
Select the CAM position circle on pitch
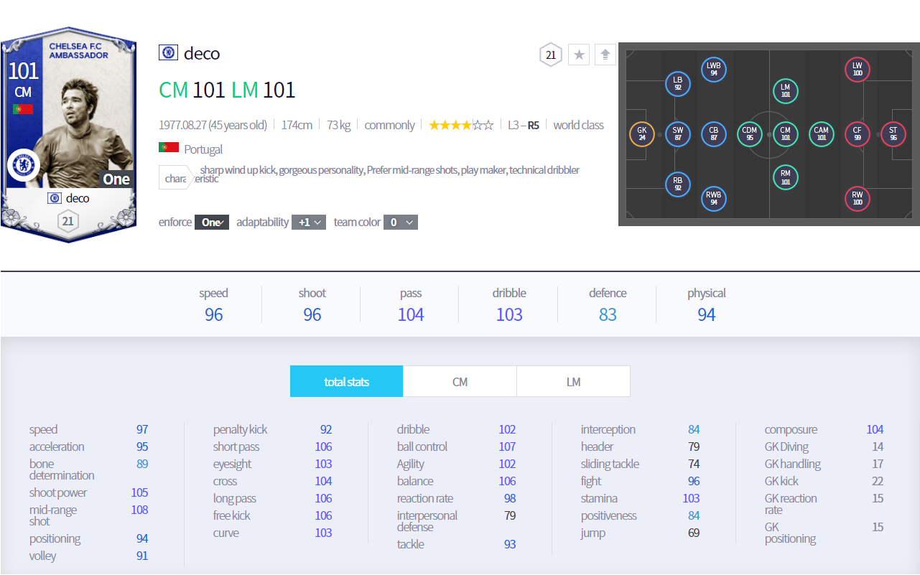[x=821, y=134]
